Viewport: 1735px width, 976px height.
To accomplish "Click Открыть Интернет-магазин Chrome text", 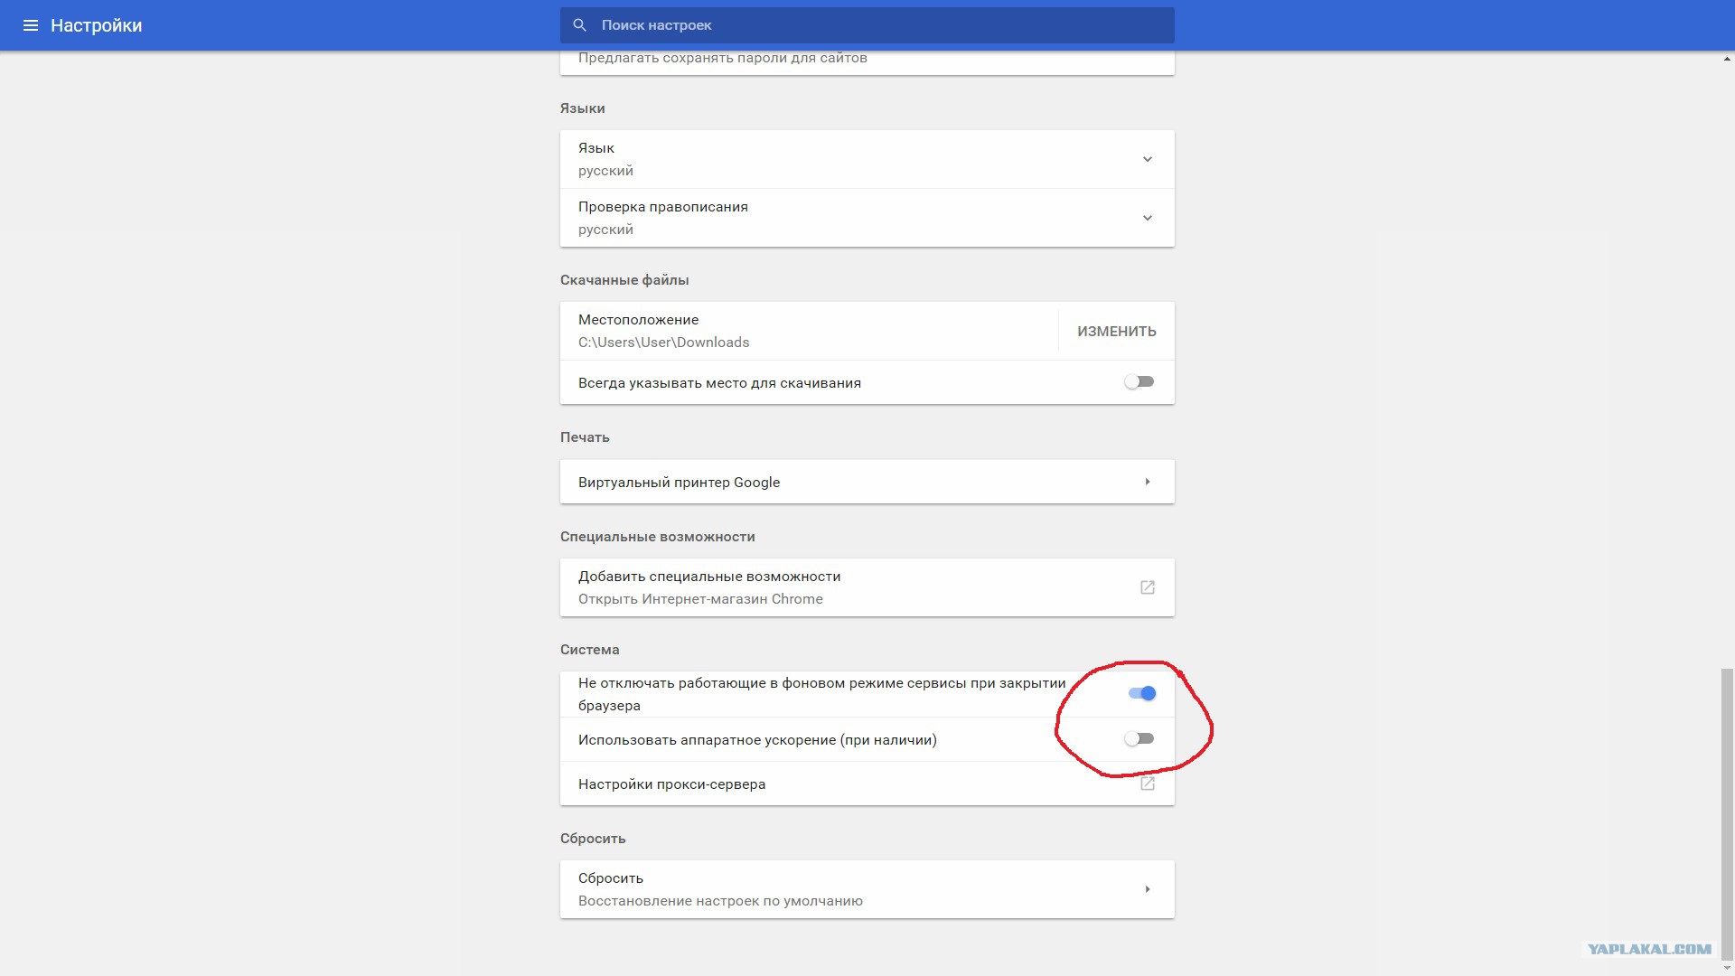I will click(700, 599).
